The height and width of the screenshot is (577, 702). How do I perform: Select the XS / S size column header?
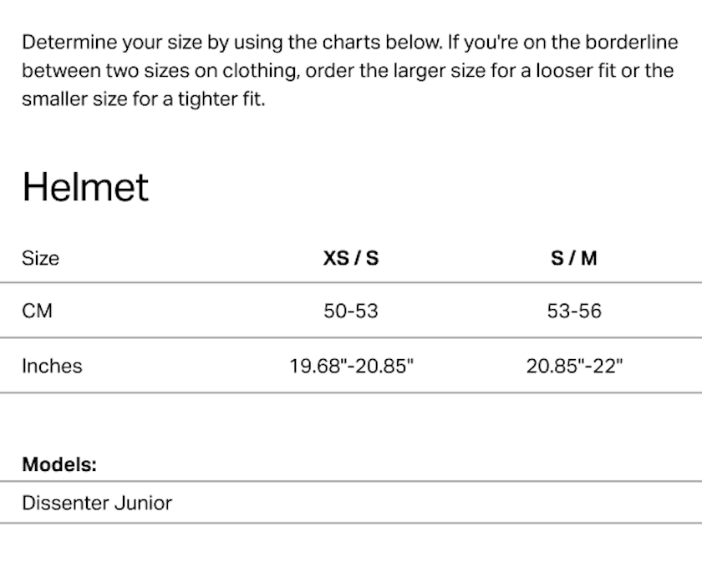[350, 258]
